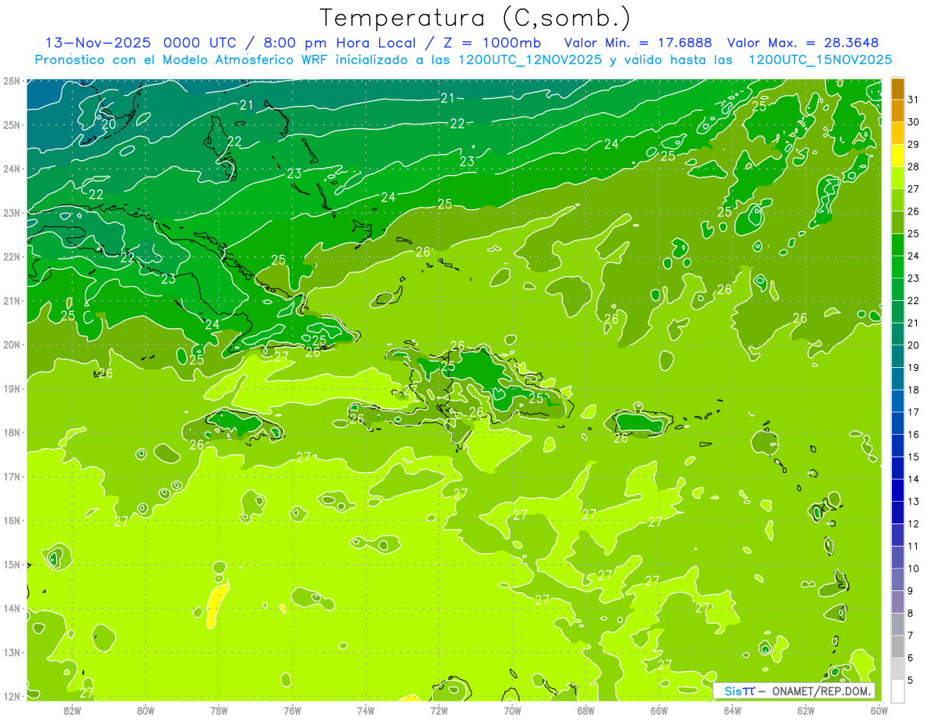934x721 pixels.
Task: Click the '1200UTC_15NOV2025' valid-until time
Action: click(820, 59)
